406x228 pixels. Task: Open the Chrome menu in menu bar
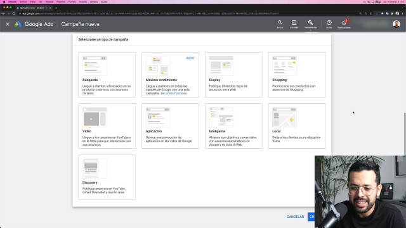[x=13, y=2]
